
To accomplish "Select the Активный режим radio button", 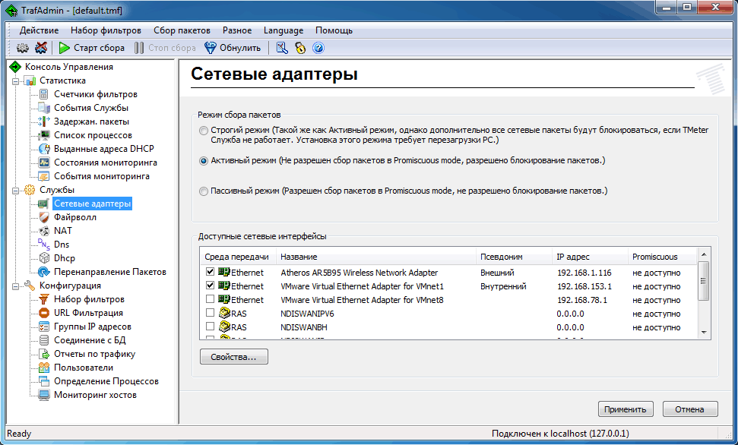I will (x=204, y=161).
